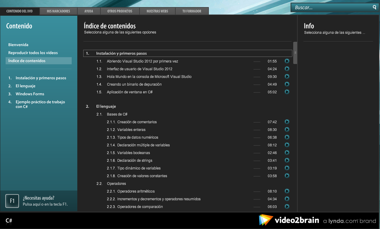The height and width of the screenshot is (229, 380).
Task: Open Bienvenida in the sidebar
Action: click(18, 45)
